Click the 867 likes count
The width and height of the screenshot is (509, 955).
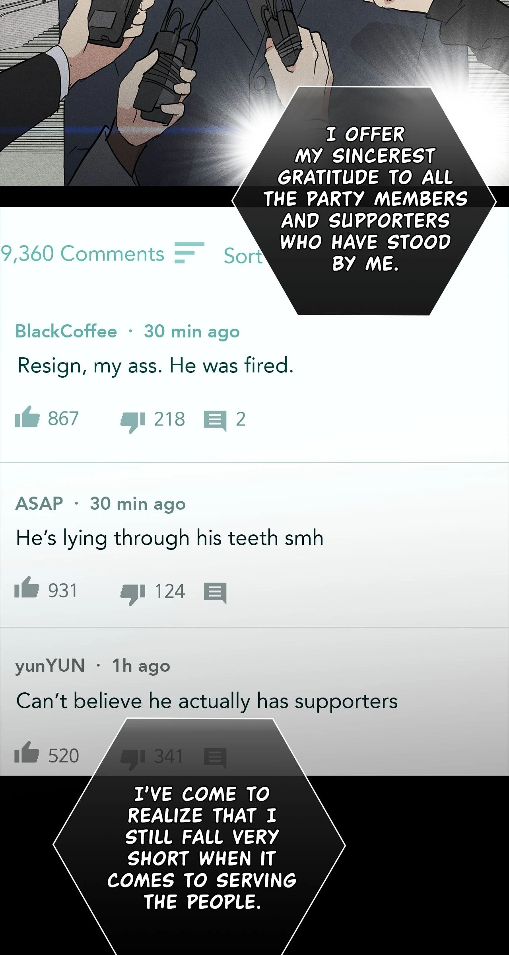63,419
